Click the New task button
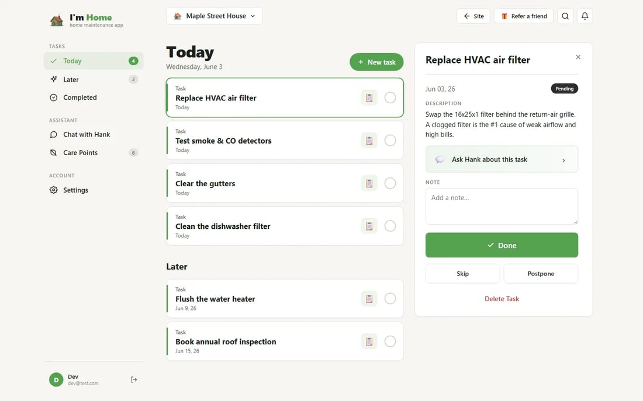Screen dimensions: 643x401 point(376,62)
